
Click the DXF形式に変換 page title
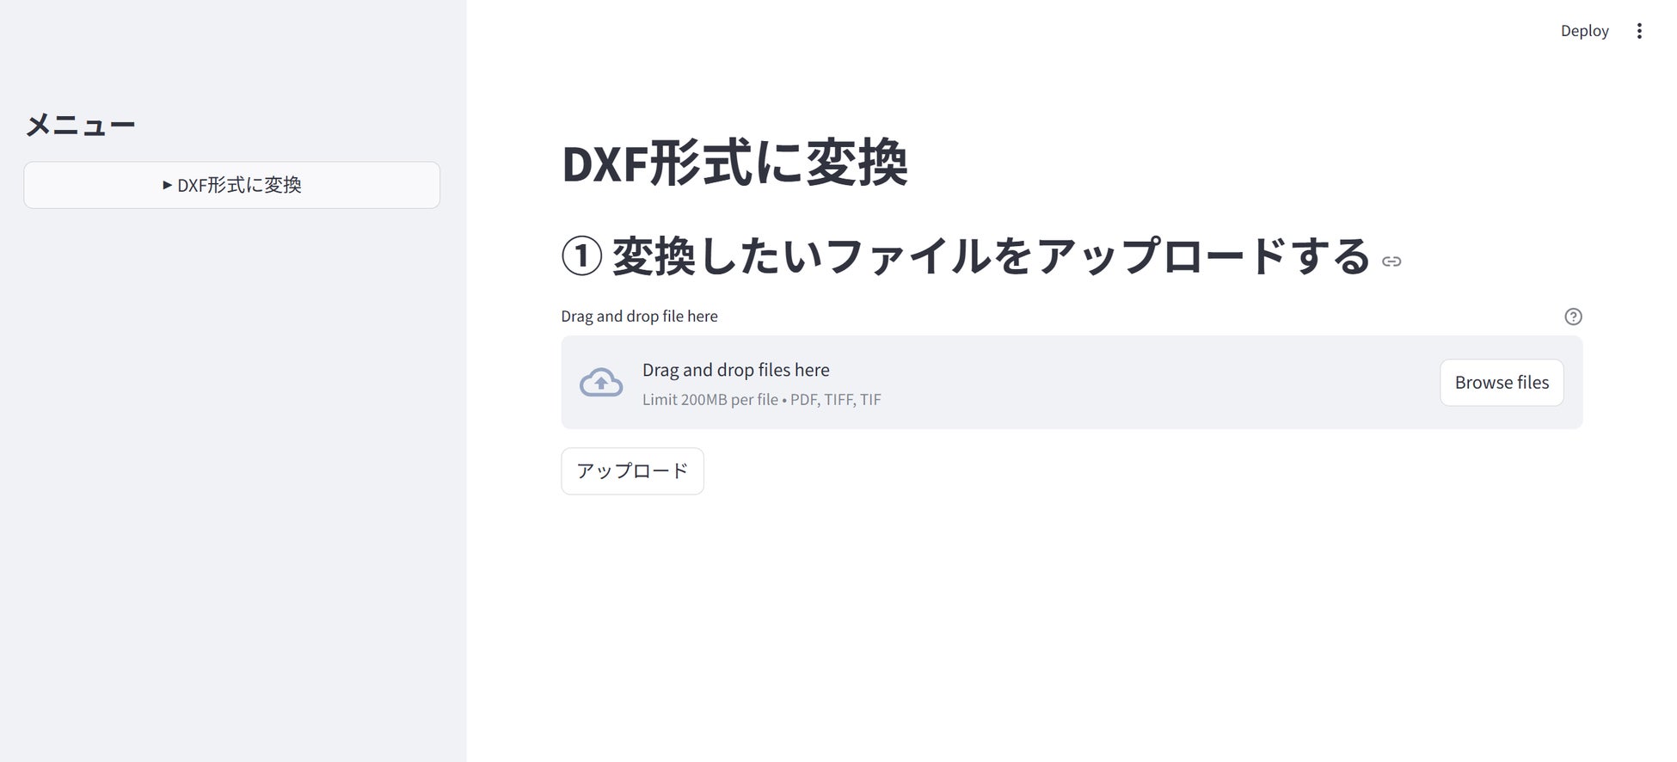point(734,163)
